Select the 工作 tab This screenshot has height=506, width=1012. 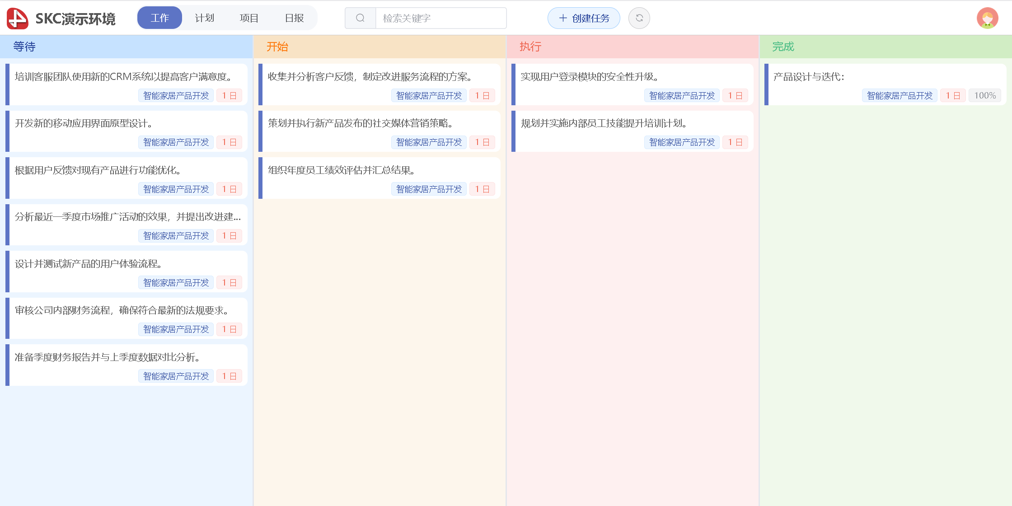[159, 18]
